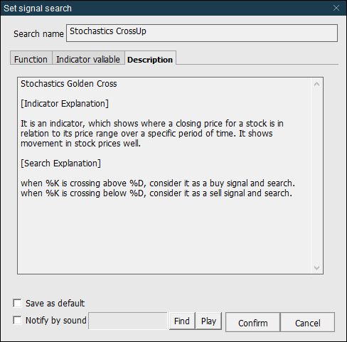The image size is (347, 342).
Task: Tick the Notify by sound checkbox
Action: pyautogui.click(x=17, y=320)
